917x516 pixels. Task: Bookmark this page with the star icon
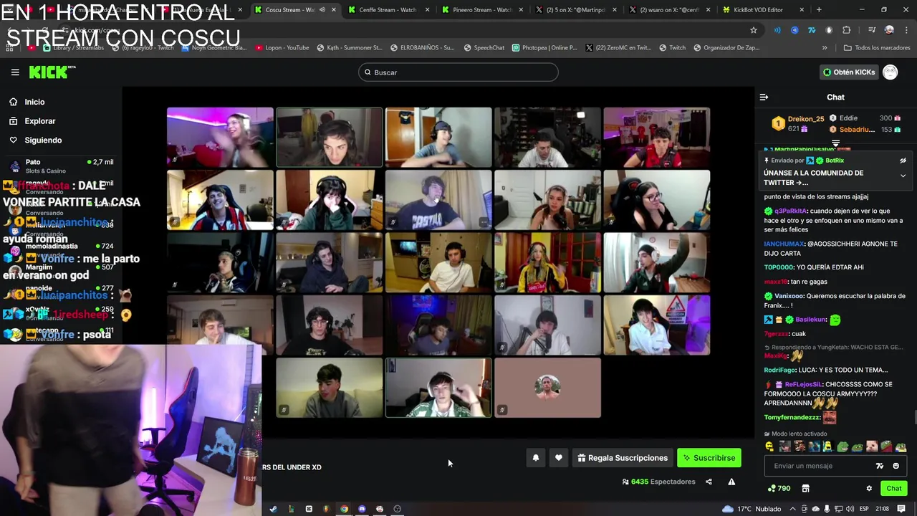coord(754,30)
